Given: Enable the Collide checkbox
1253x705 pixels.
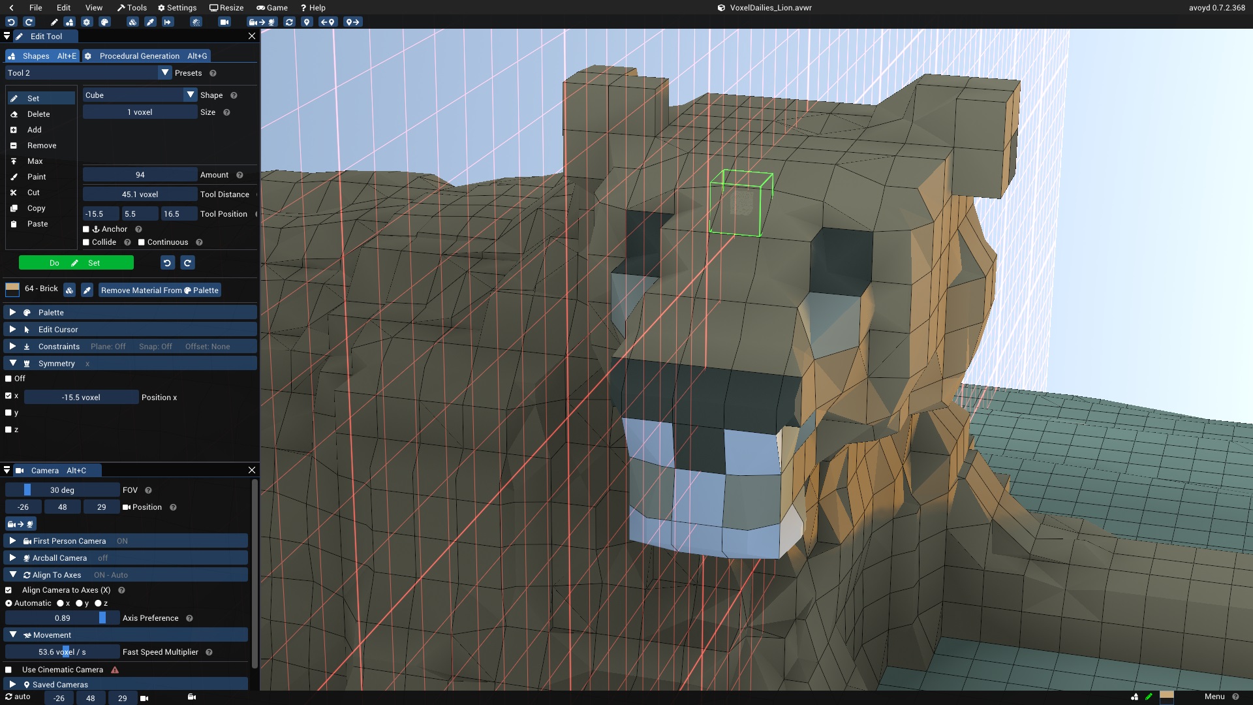Looking at the screenshot, I should tap(86, 242).
